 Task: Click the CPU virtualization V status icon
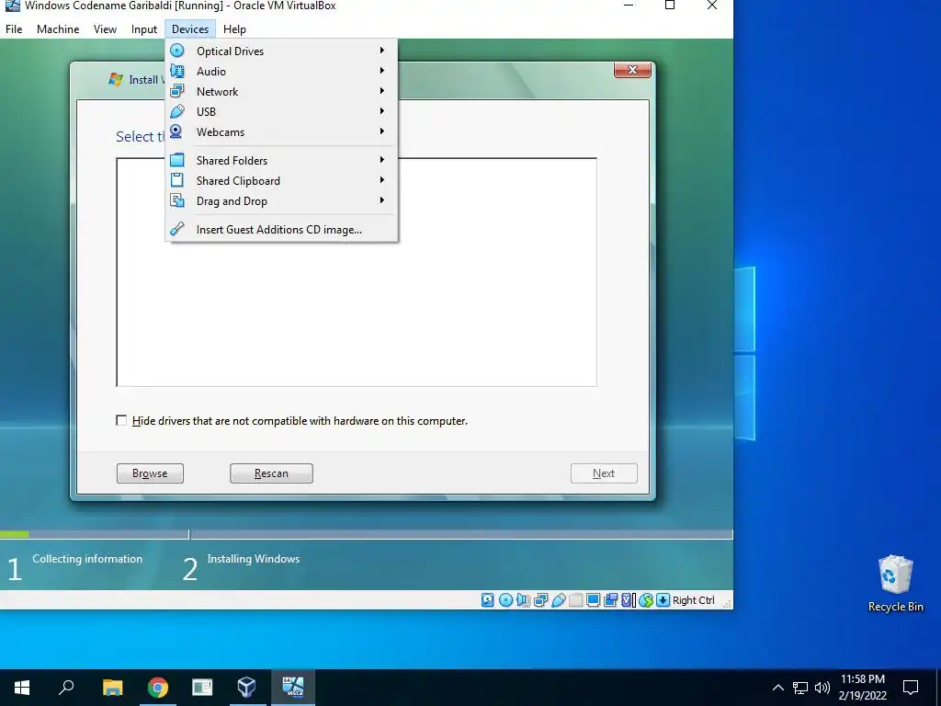pyautogui.click(x=628, y=599)
